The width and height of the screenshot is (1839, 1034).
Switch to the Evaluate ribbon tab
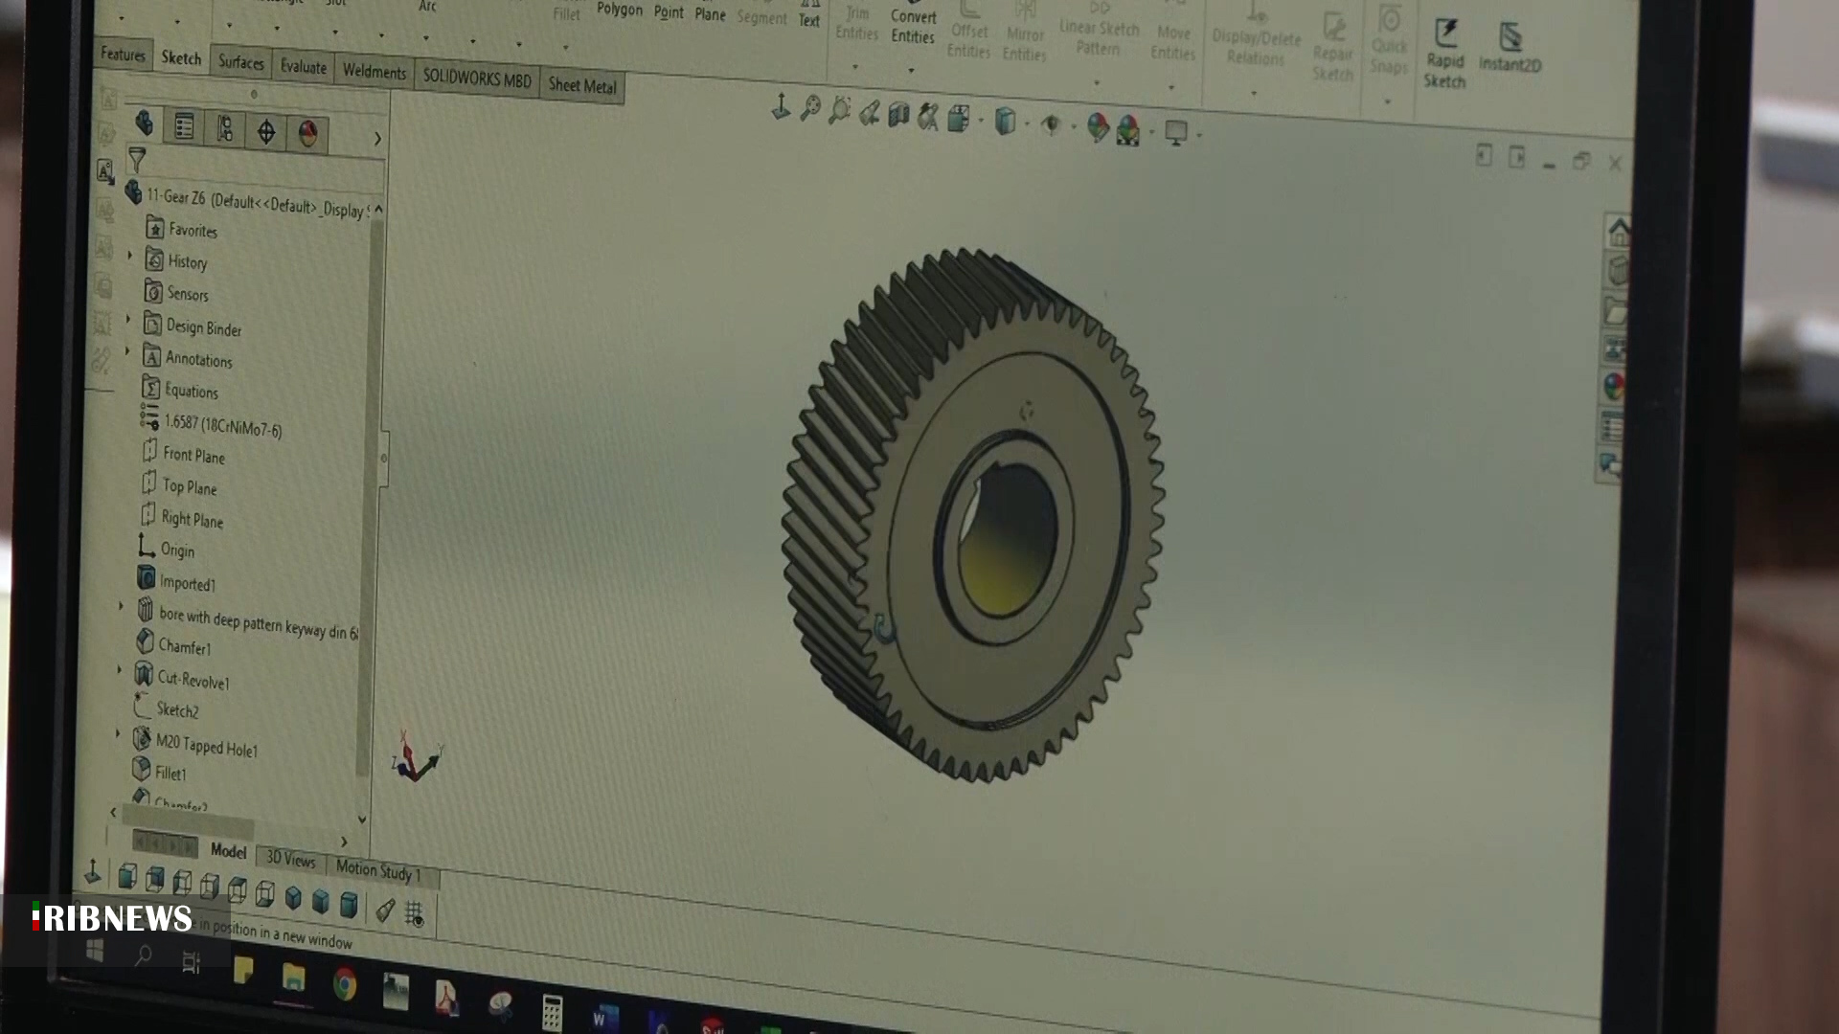[303, 67]
